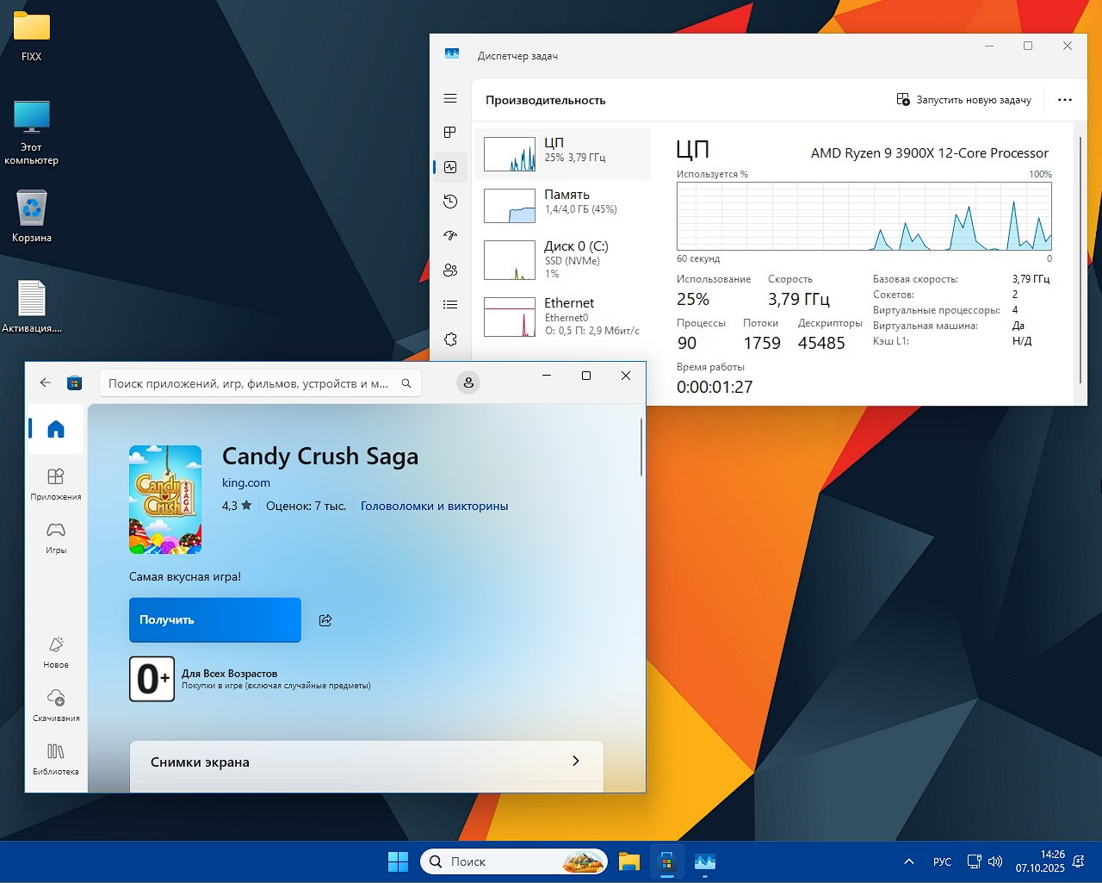This screenshot has height=883, width=1102.
Task: Click the Microsoft Store search field
Action: point(250,382)
